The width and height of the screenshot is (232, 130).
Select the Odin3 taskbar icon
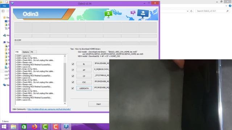pos(66,127)
